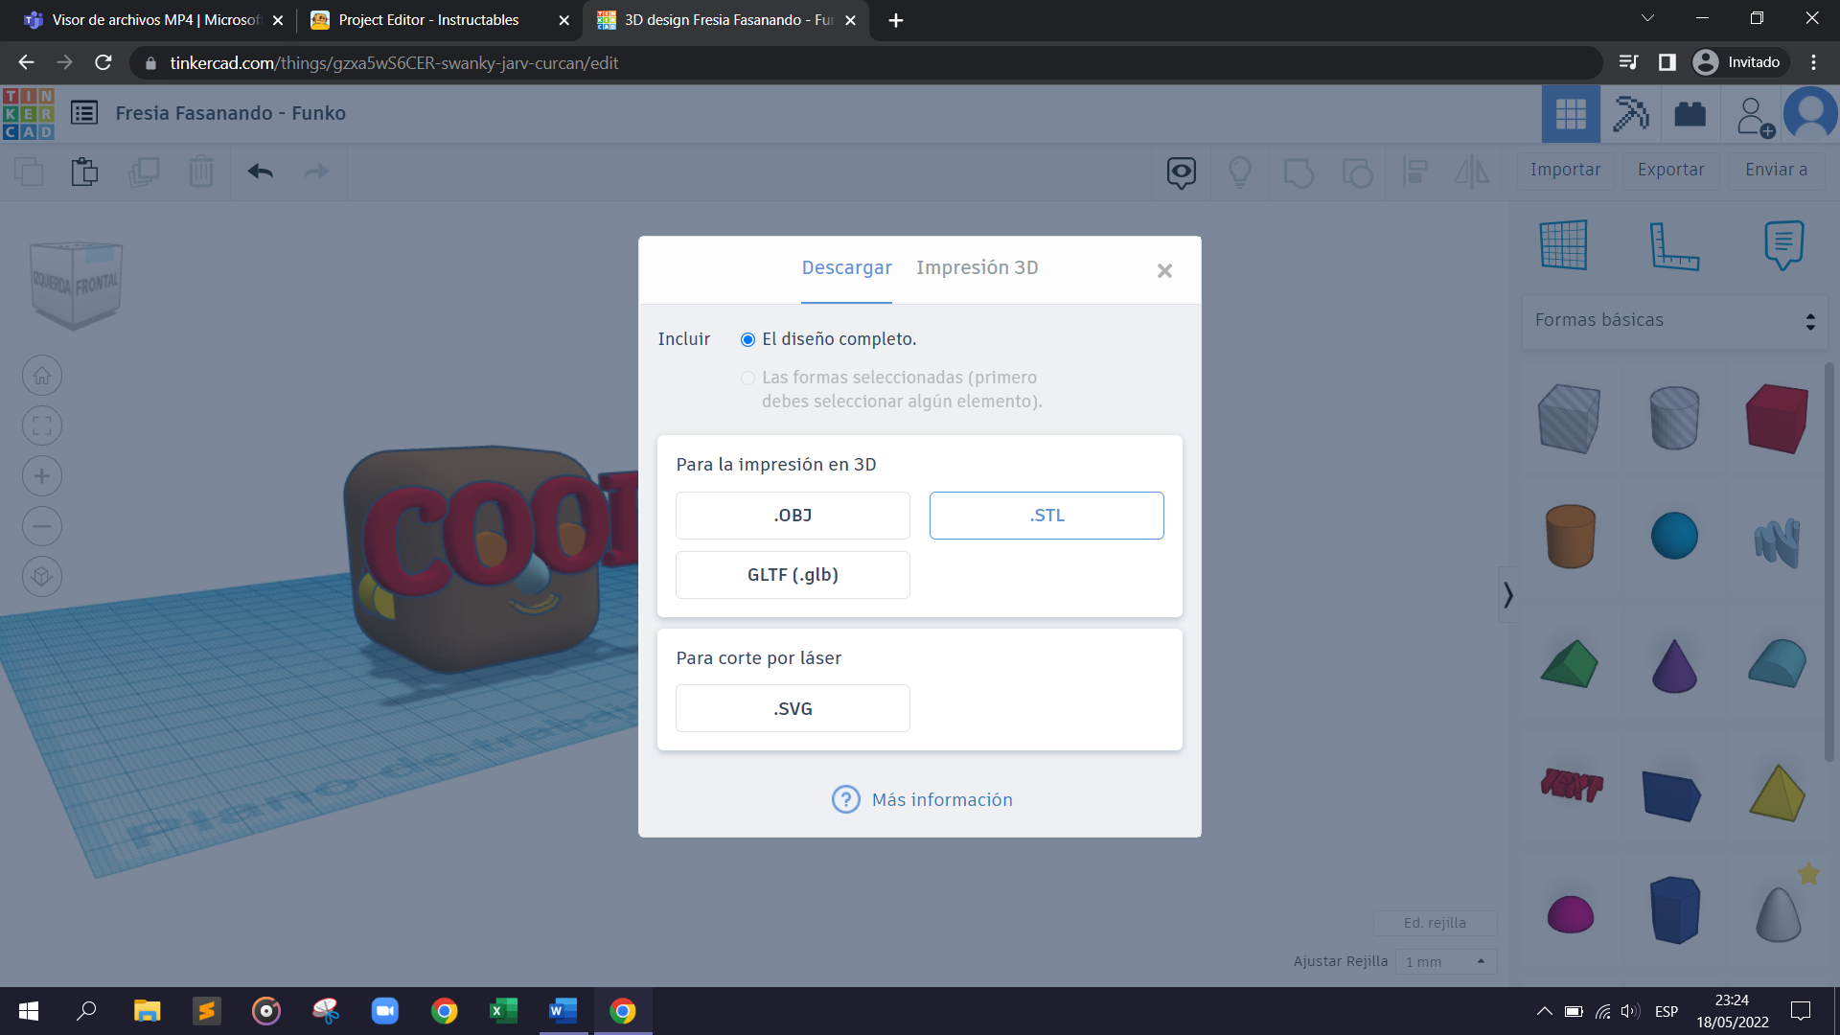Viewport: 1840px width, 1035px height.
Task: Click the Bricks editor icon
Action: click(1690, 114)
